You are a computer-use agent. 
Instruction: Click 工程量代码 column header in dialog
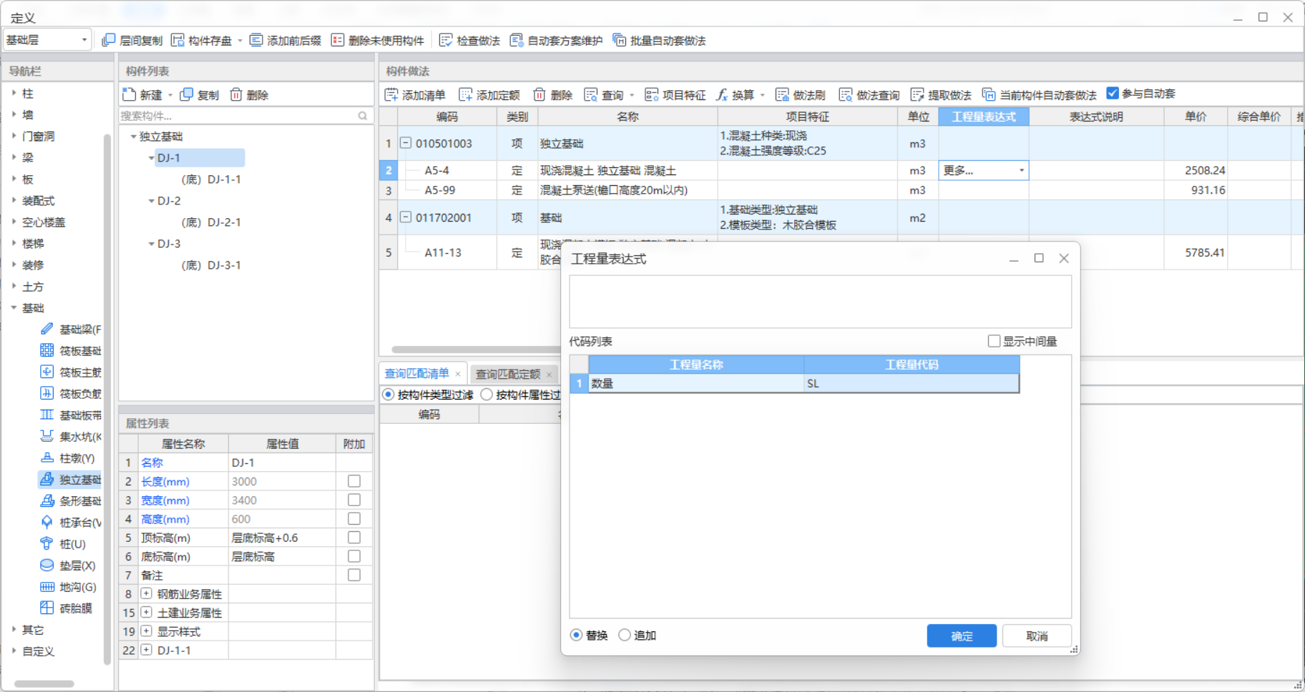point(911,365)
